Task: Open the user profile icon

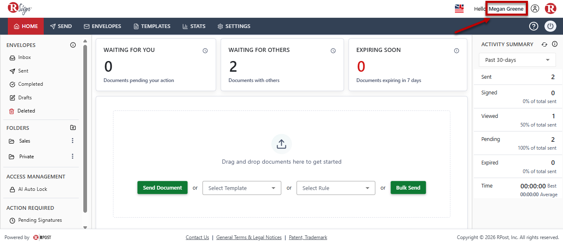Action: point(535,8)
